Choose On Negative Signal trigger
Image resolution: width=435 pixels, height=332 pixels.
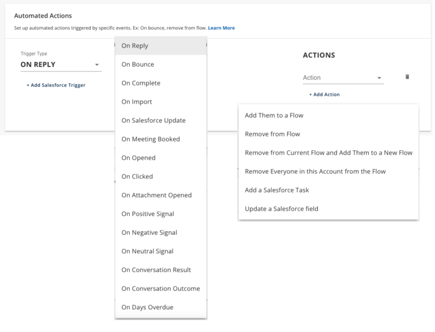tap(162, 233)
